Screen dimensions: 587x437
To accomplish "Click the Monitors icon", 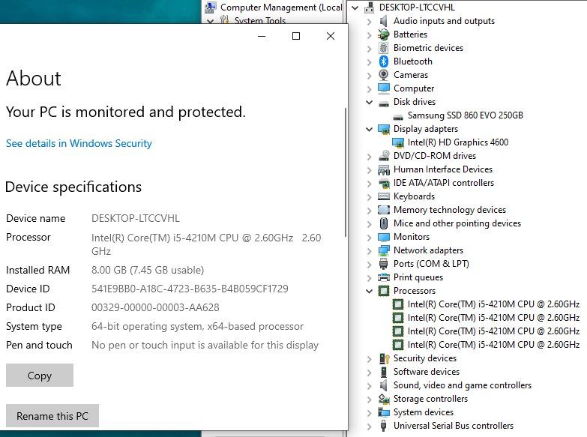I will [384, 237].
